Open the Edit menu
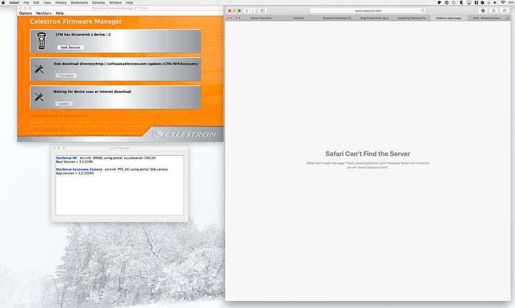515x308 pixels. click(x=36, y=2)
